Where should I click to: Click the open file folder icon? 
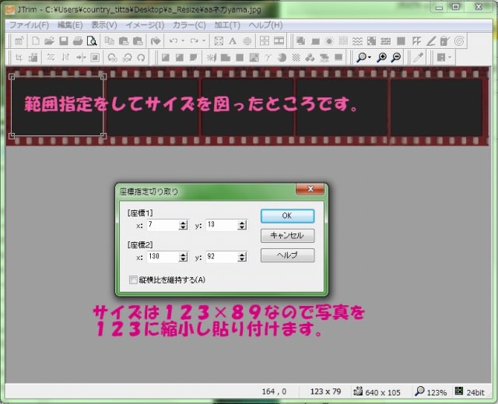pyautogui.click(x=49, y=40)
